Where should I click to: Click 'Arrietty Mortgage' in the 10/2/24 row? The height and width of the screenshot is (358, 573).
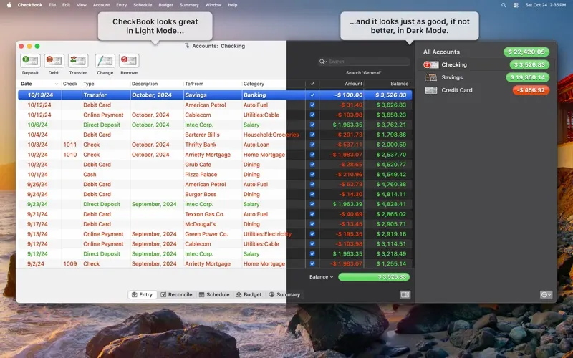(x=208, y=155)
